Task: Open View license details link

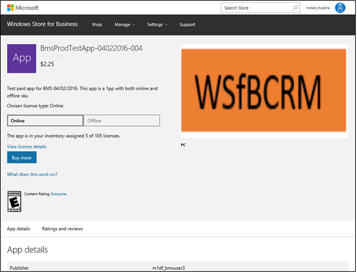Action: pos(27,146)
